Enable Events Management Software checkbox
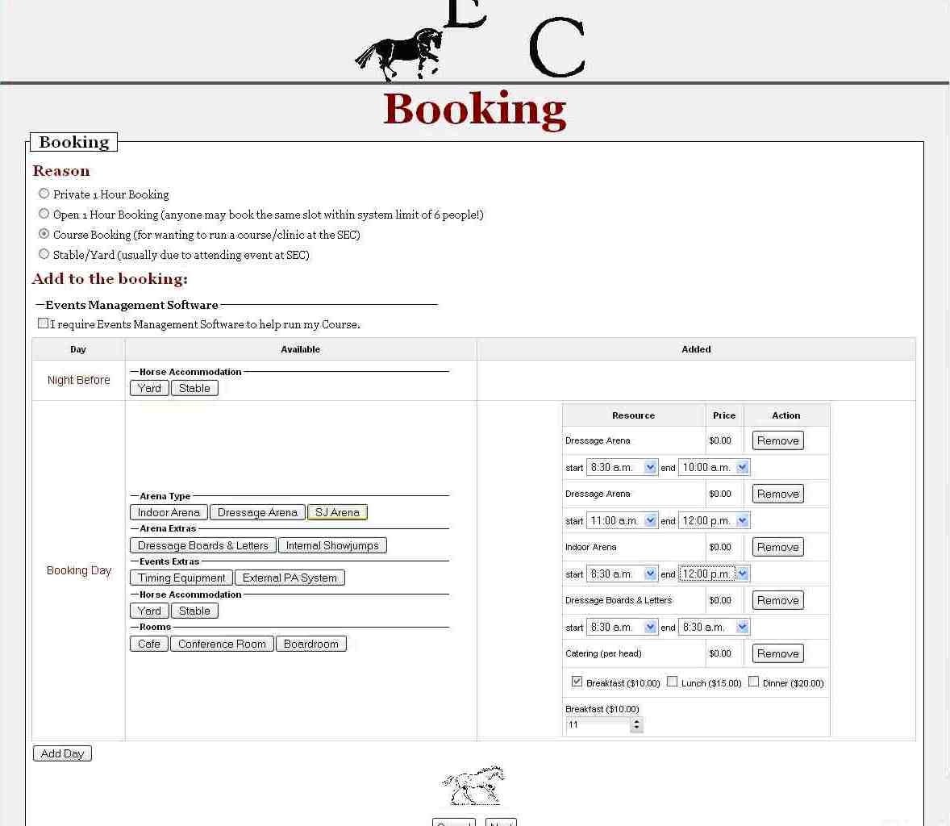Image resolution: width=950 pixels, height=826 pixels. click(x=44, y=323)
